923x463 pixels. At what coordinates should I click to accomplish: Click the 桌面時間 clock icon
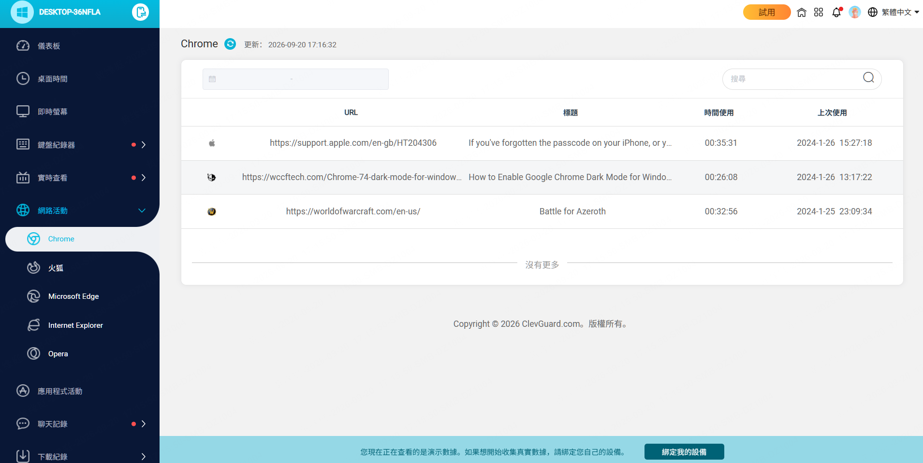click(x=23, y=79)
